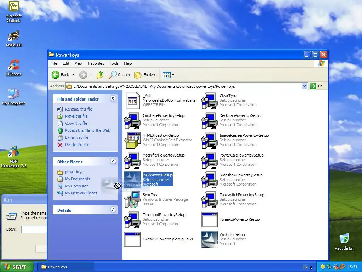The width and height of the screenshot is (362, 272).
Task: Select the TweakUiPowertoySetup file icon
Action: (x=210, y=220)
